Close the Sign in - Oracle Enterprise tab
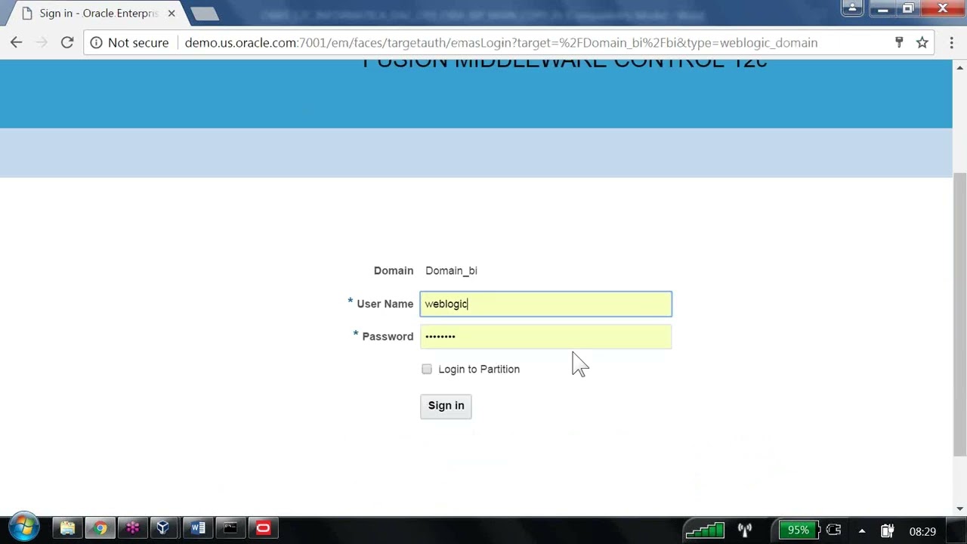This screenshot has height=544, width=967. click(171, 14)
